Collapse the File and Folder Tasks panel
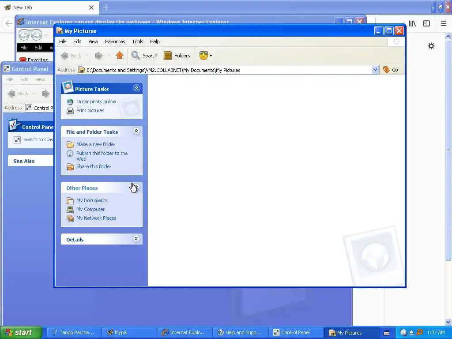Screen dimensions: 452x339 [x=136, y=131]
